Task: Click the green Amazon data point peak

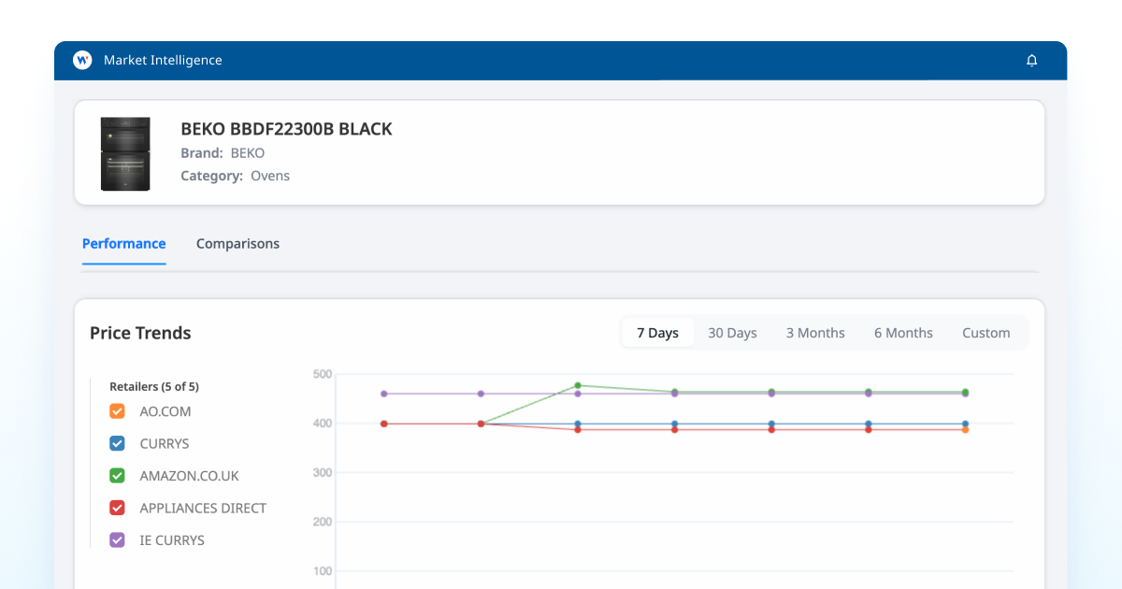Action: click(x=580, y=384)
